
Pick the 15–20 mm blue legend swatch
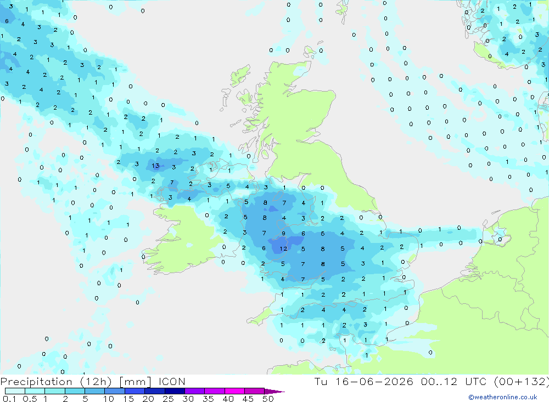(135, 391)
